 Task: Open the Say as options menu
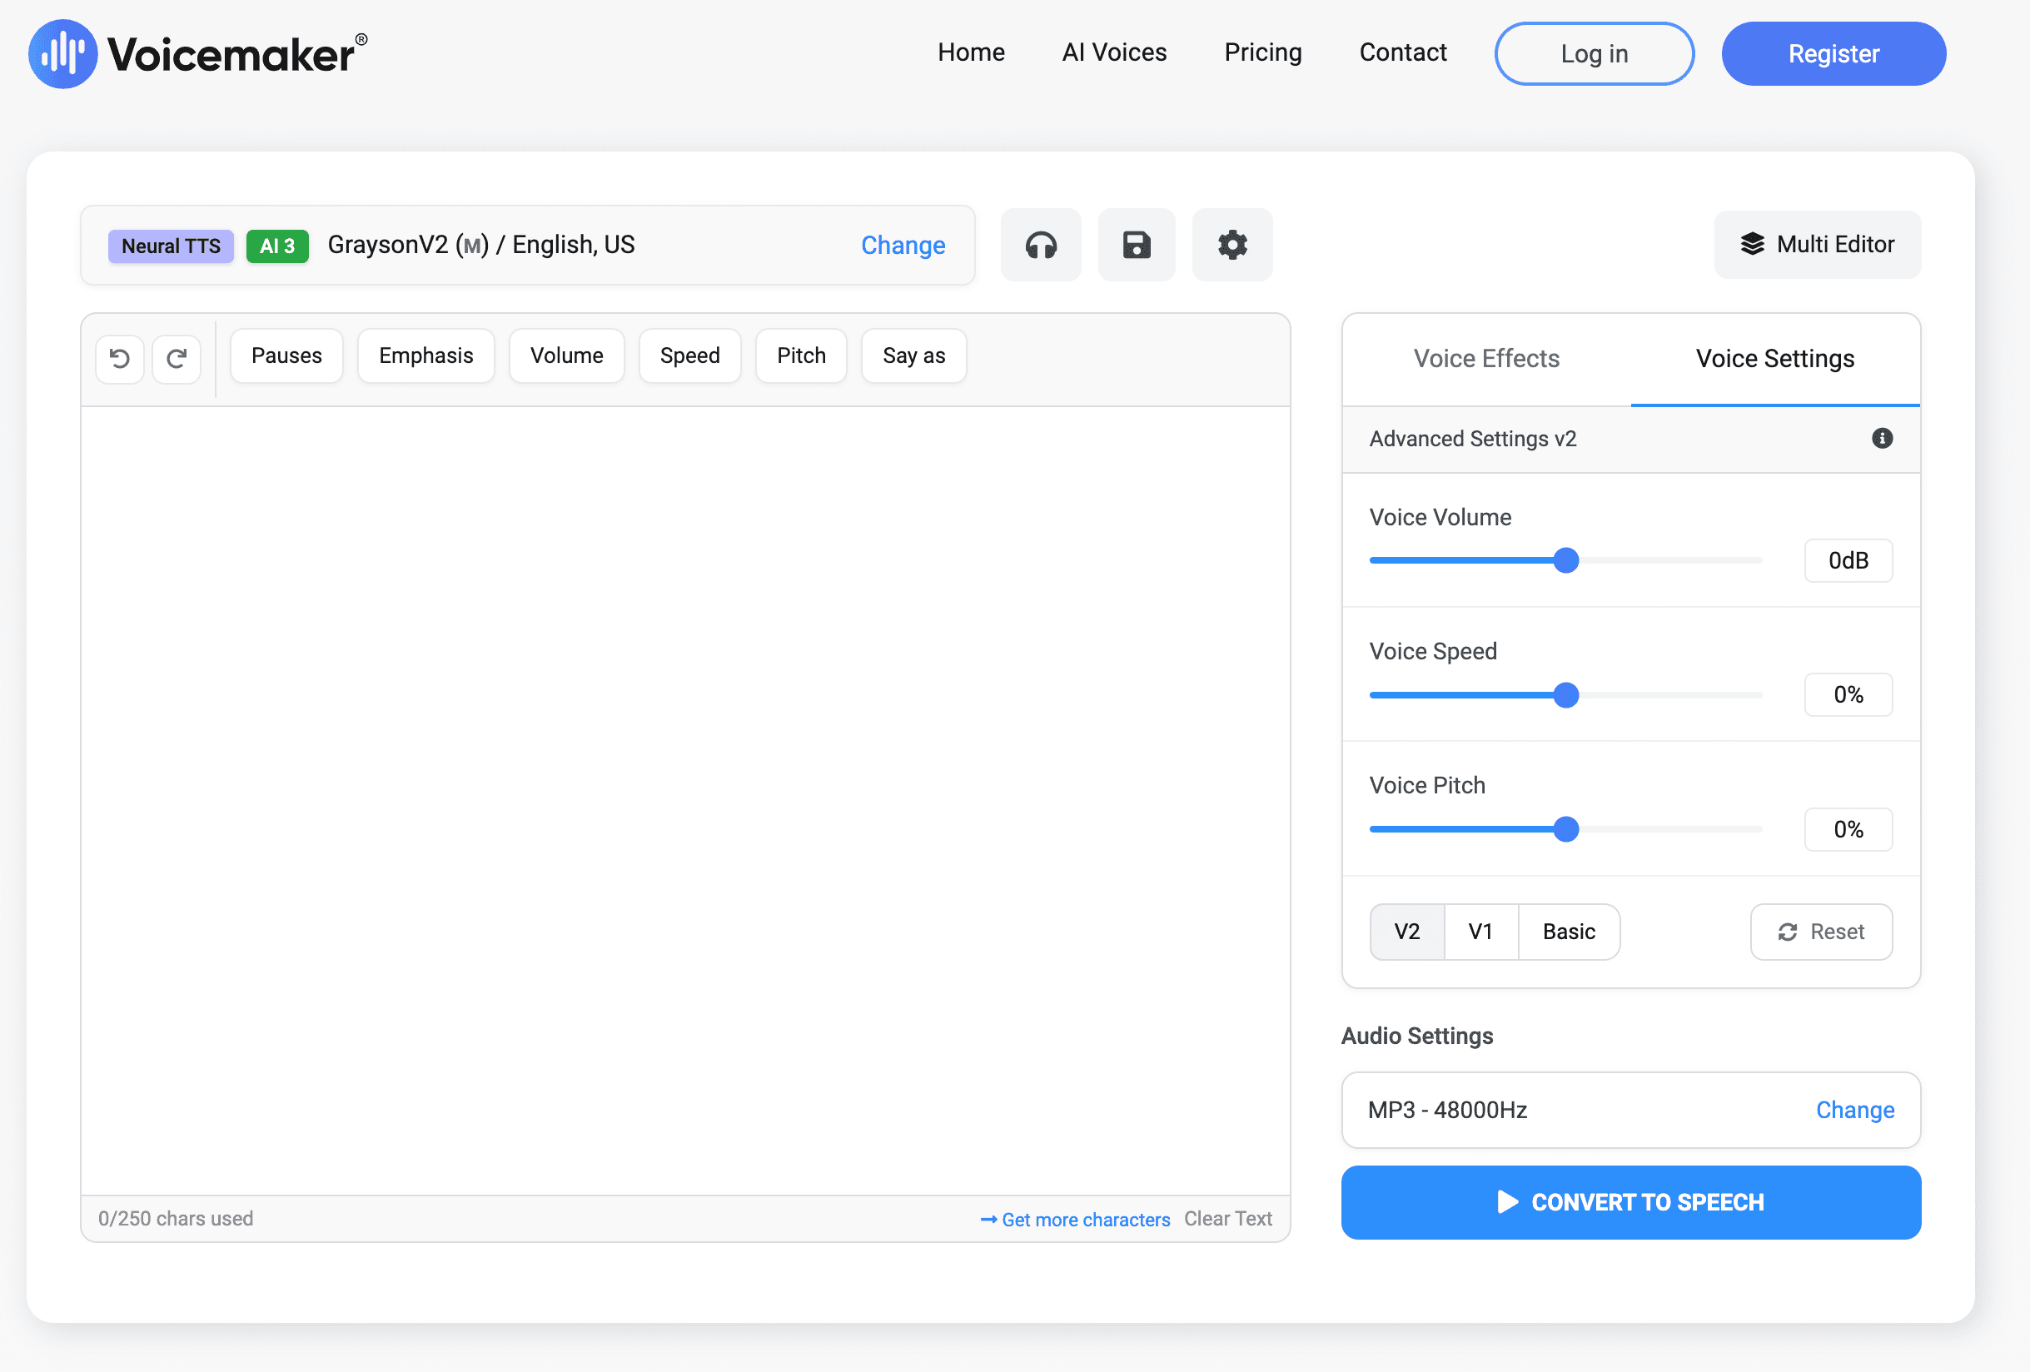click(x=913, y=355)
